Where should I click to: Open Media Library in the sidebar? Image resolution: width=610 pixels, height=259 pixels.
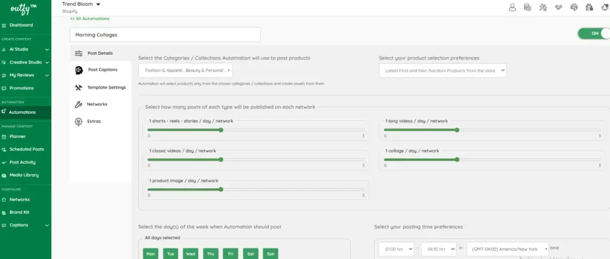(x=25, y=176)
